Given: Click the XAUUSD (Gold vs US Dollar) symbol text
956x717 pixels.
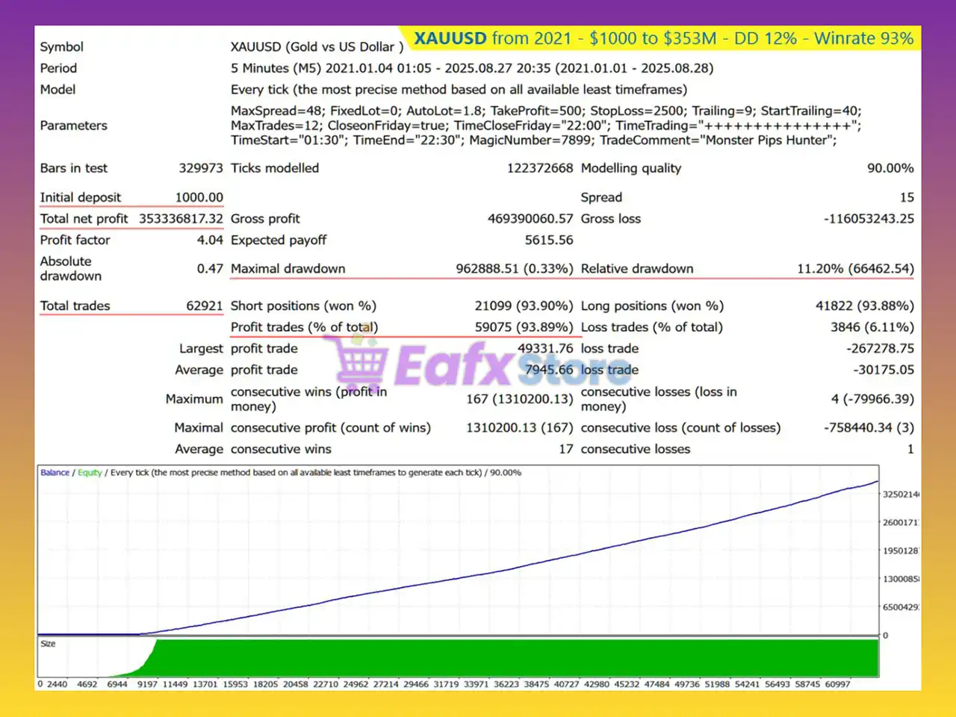Looking at the screenshot, I should [x=317, y=46].
